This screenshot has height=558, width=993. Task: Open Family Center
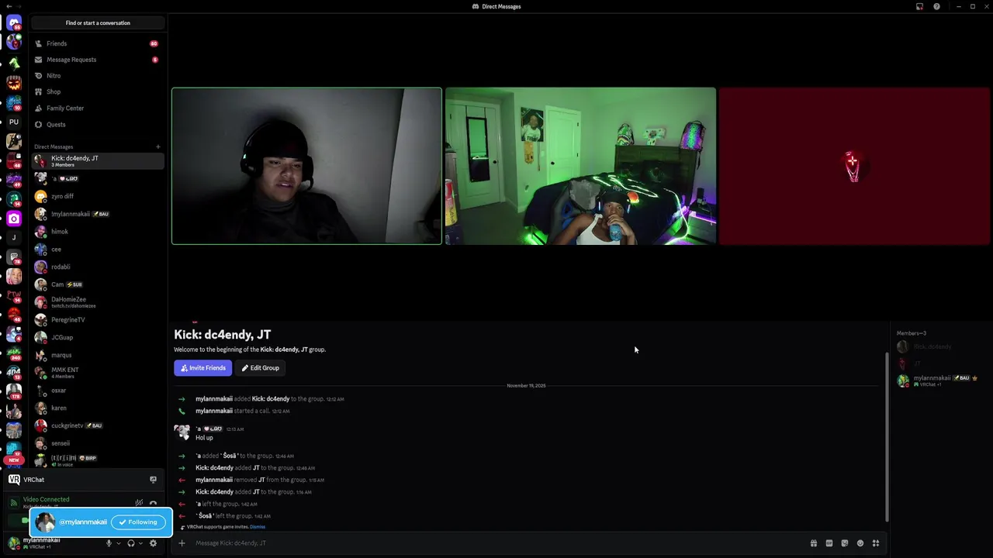(x=98, y=108)
